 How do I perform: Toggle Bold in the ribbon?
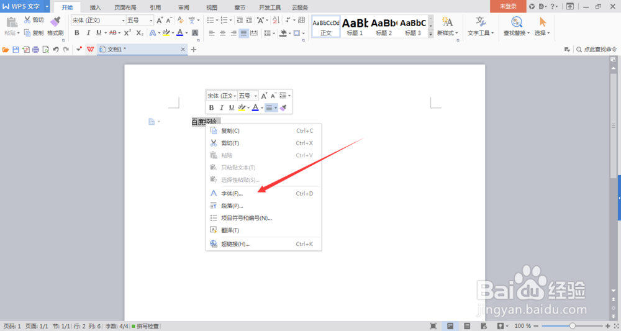point(77,33)
